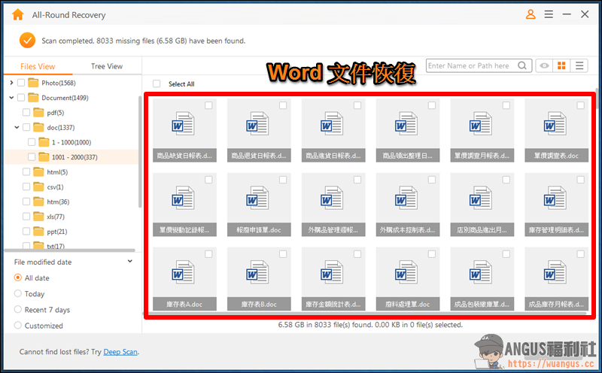
Task: Start a Deep Scan via link
Action: coord(120,351)
